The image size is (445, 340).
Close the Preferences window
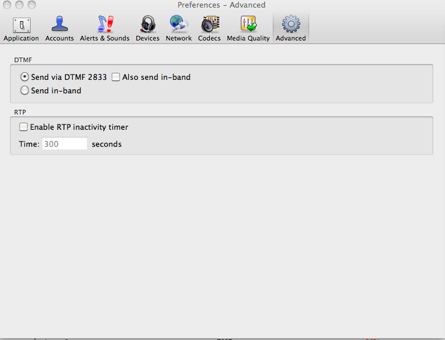click(7, 5)
